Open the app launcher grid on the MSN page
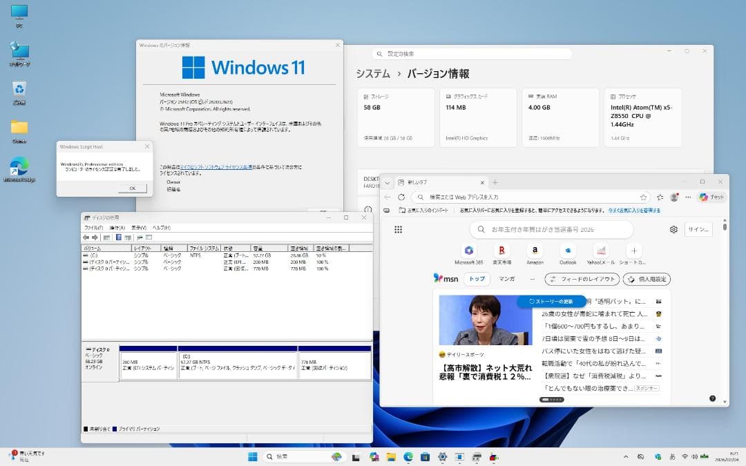Image resolution: width=746 pixels, height=466 pixels. tap(399, 229)
